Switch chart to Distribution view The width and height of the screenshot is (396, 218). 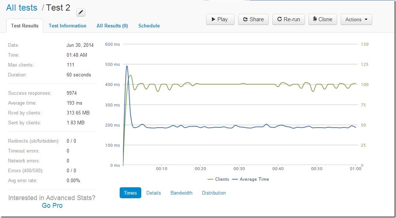coord(214,193)
